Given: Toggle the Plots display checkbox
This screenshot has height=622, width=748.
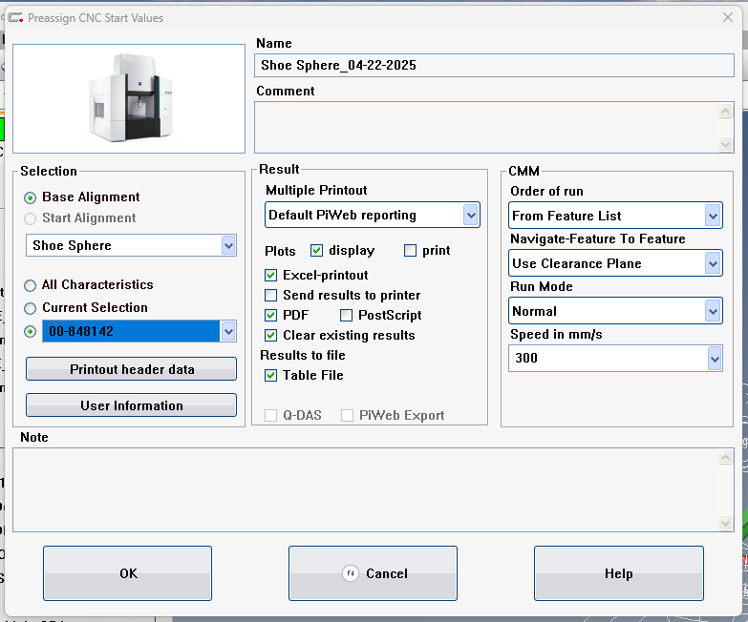Looking at the screenshot, I should 316,251.
